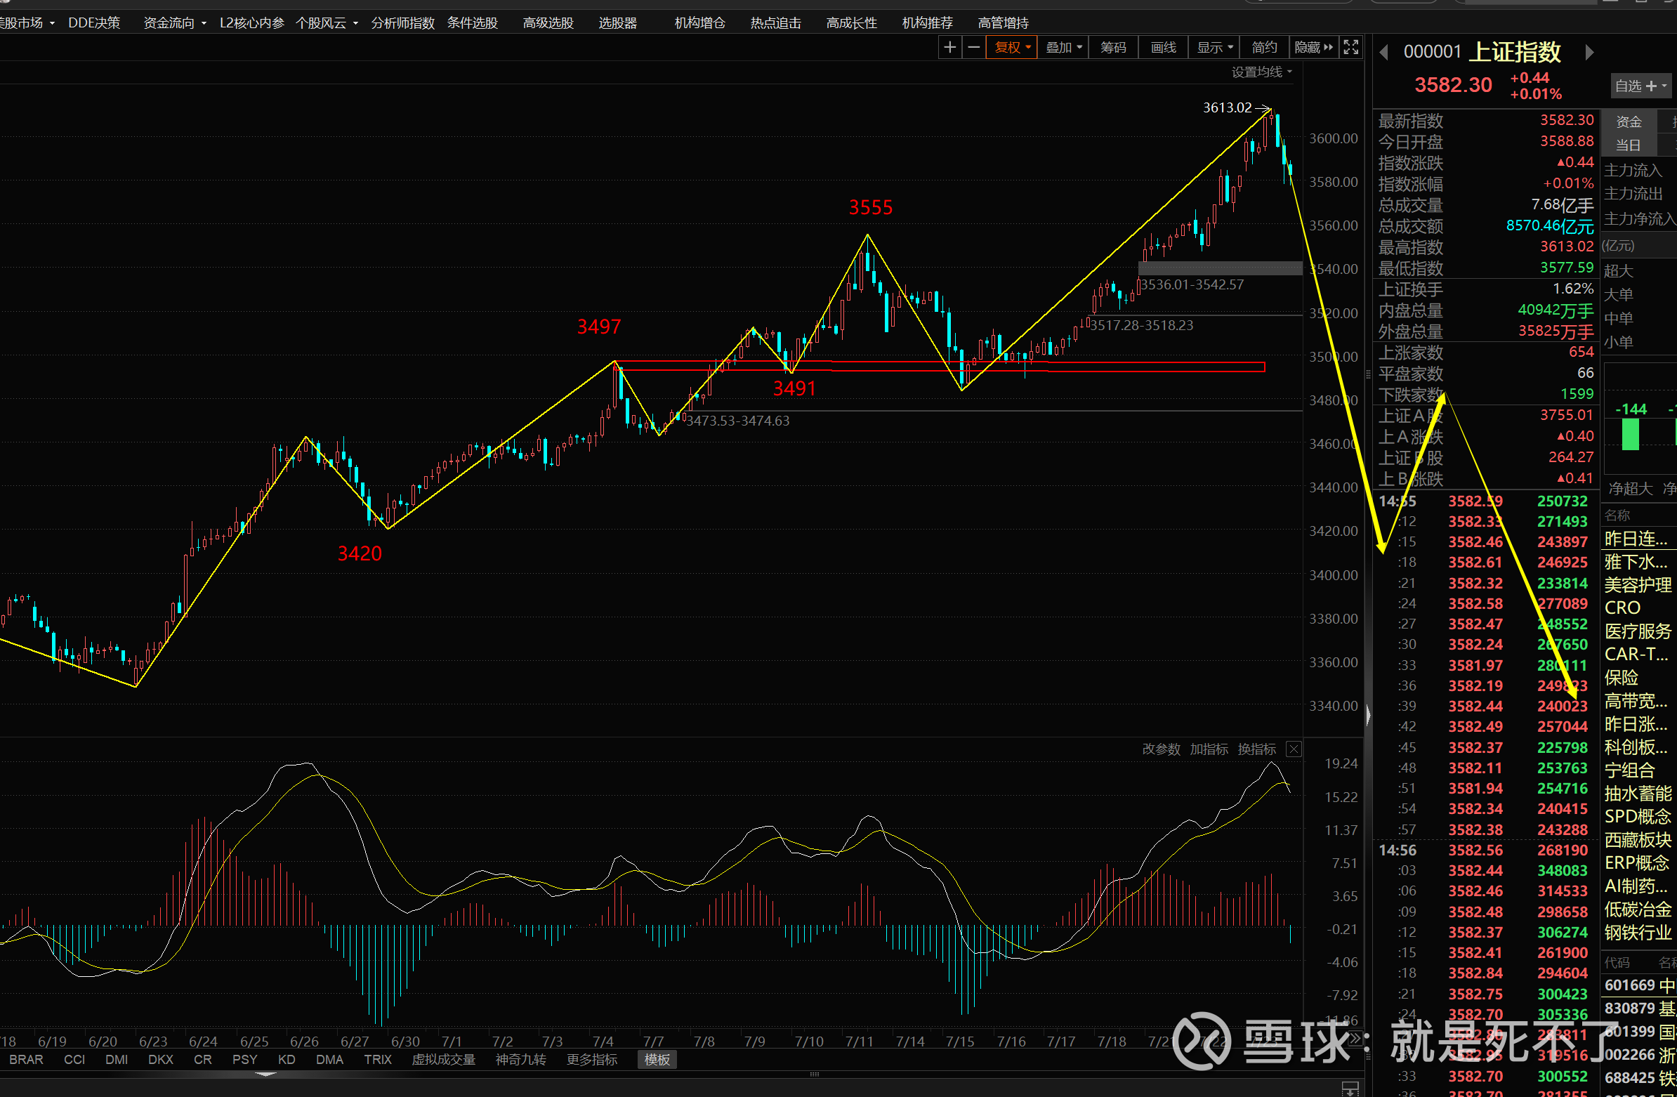Select DMI indicator tab
The width and height of the screenshot is (1677, 1097).
coord(117,1060)
